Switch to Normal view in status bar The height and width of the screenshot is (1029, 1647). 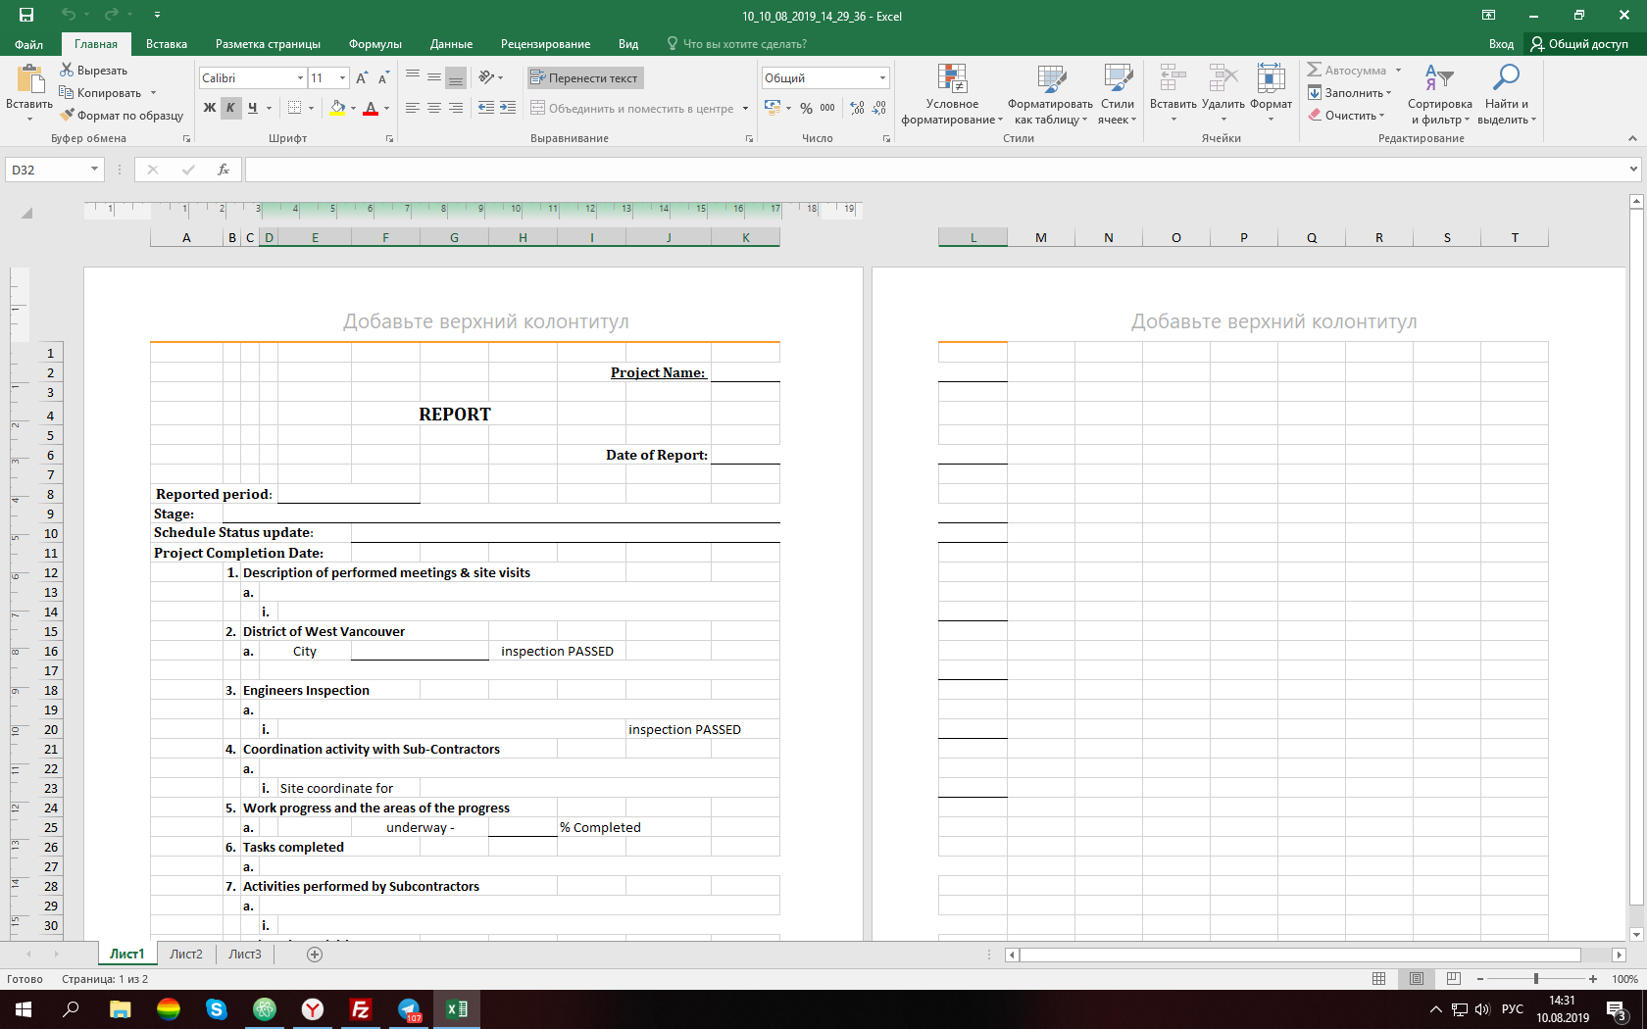pyautogui.click(x=1379, y=978)
